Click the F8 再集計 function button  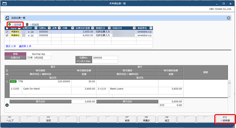tap(147, 119)
